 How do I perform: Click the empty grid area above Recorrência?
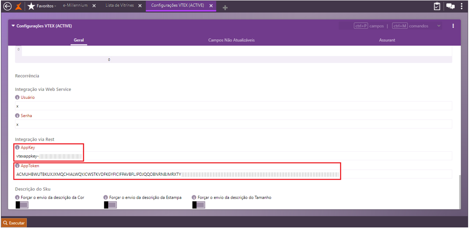237,51
